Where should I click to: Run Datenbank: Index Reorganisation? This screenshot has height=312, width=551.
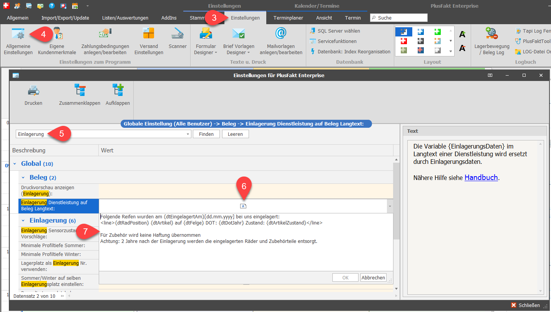pos(350,51)
